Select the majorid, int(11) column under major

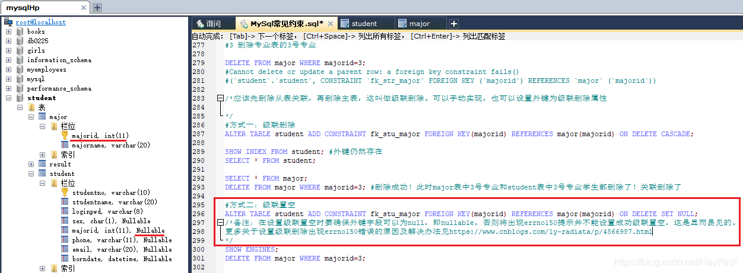pos(100,136)
